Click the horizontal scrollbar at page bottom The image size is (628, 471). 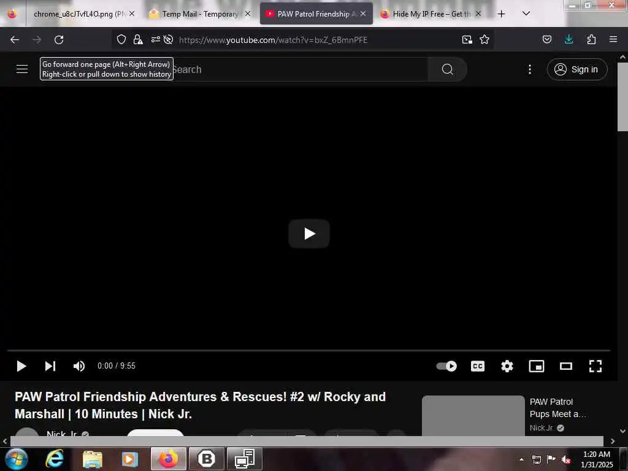point(307,441)
